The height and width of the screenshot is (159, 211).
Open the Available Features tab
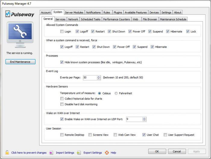[x=136, y=13]
